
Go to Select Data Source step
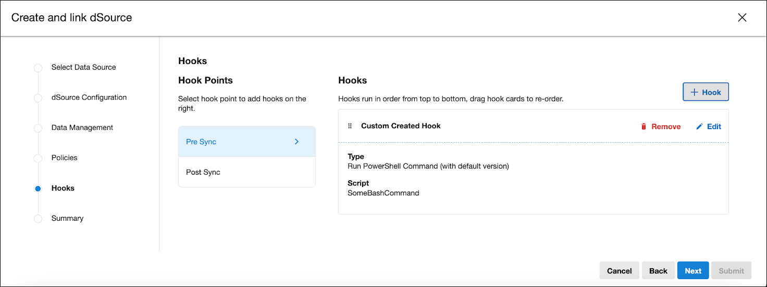83,67
